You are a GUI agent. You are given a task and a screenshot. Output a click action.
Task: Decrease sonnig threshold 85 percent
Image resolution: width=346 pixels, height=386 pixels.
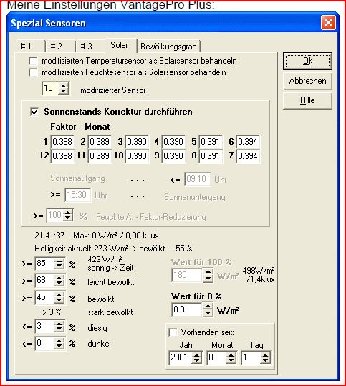[59, 266]
